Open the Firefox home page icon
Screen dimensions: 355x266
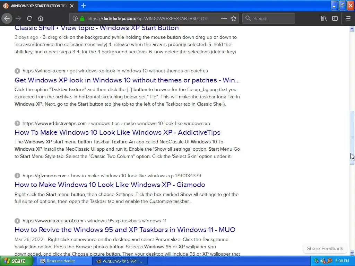click(x=41, y=18)
